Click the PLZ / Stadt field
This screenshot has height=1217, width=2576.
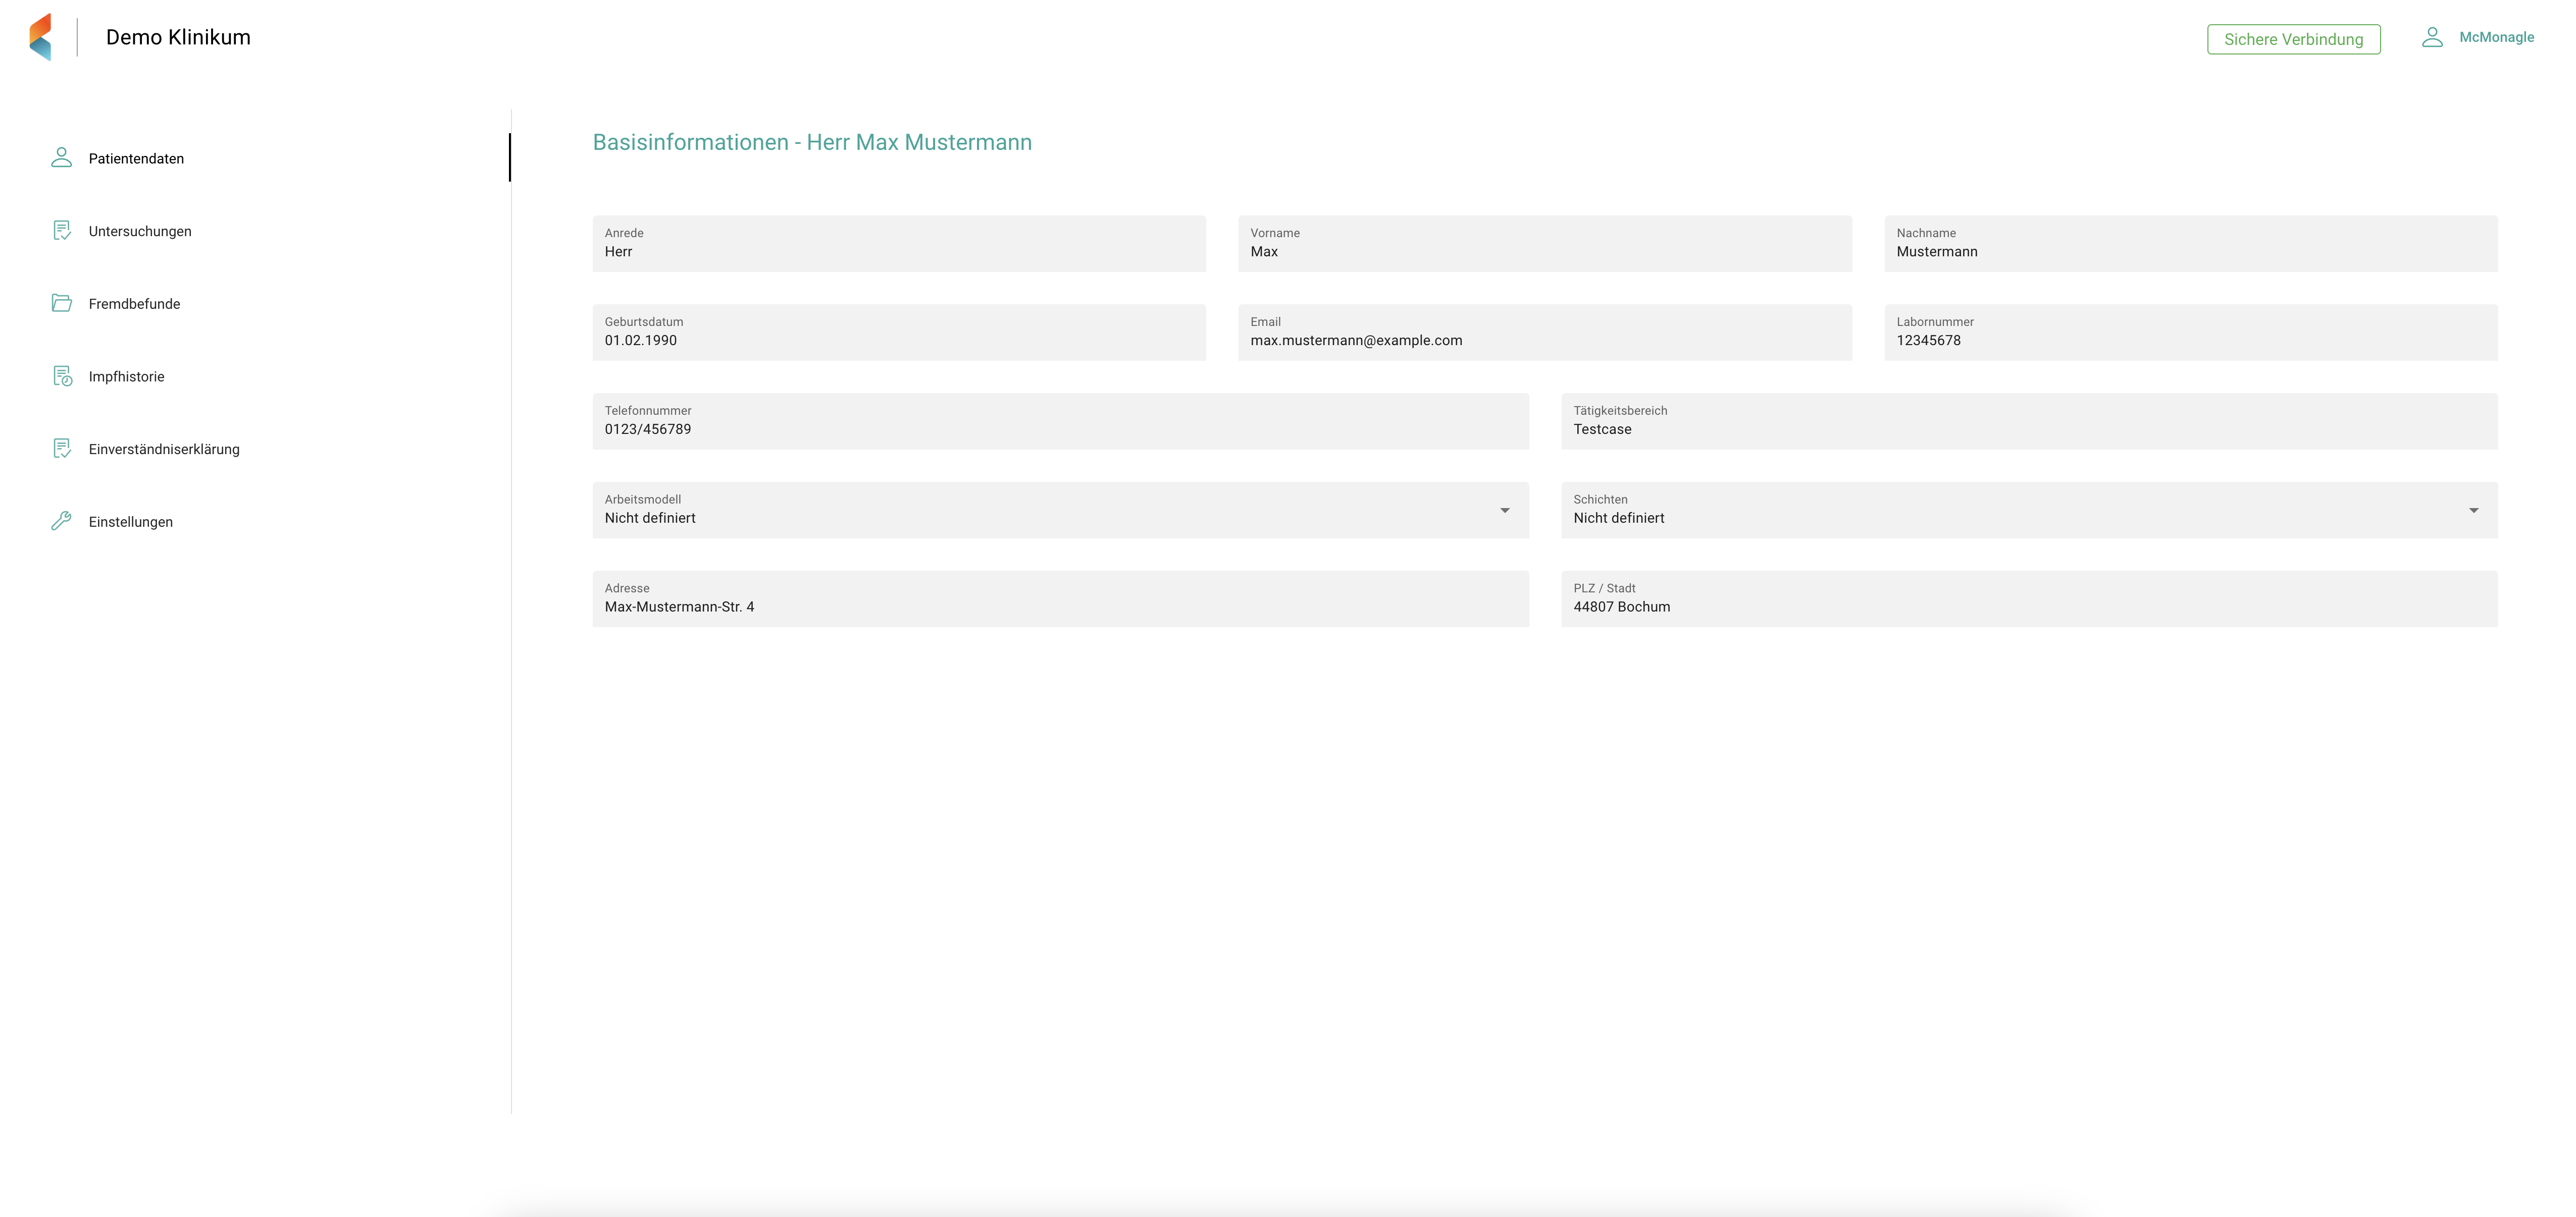point(2029,606)
